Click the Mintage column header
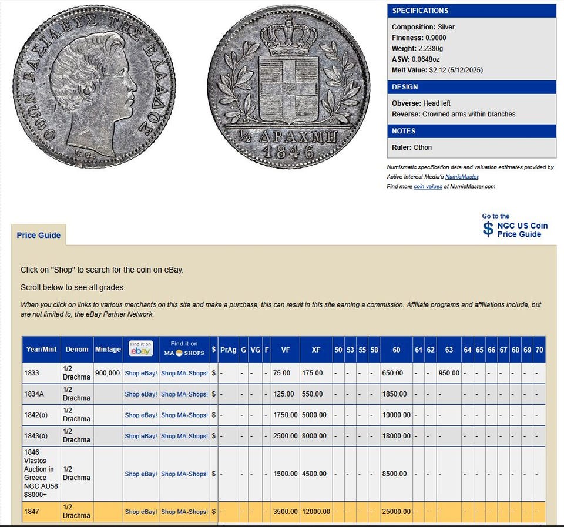Image resolution: width=564 pixels, height=527 pixels. point(108,350)
